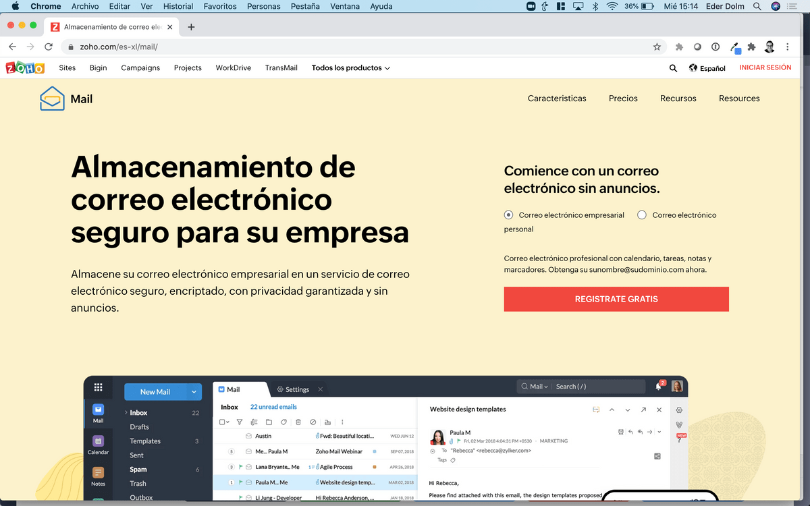Go to previous email with up chevron
The image size is (810, 506).
pos(612,410)
